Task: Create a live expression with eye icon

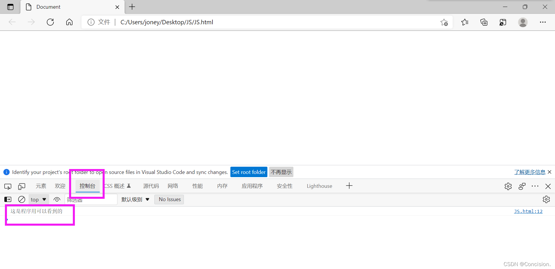Action: [57, 199]
